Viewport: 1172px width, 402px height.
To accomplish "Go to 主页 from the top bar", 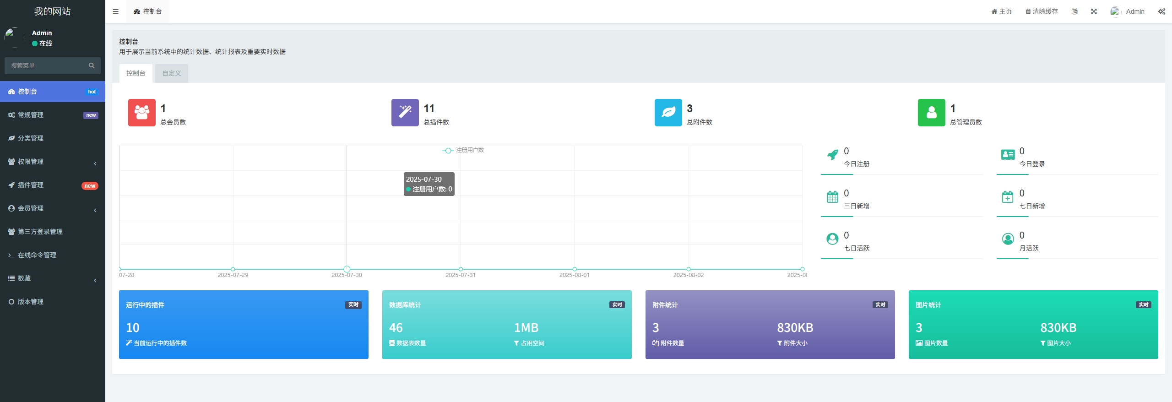I will point(1002,11).
